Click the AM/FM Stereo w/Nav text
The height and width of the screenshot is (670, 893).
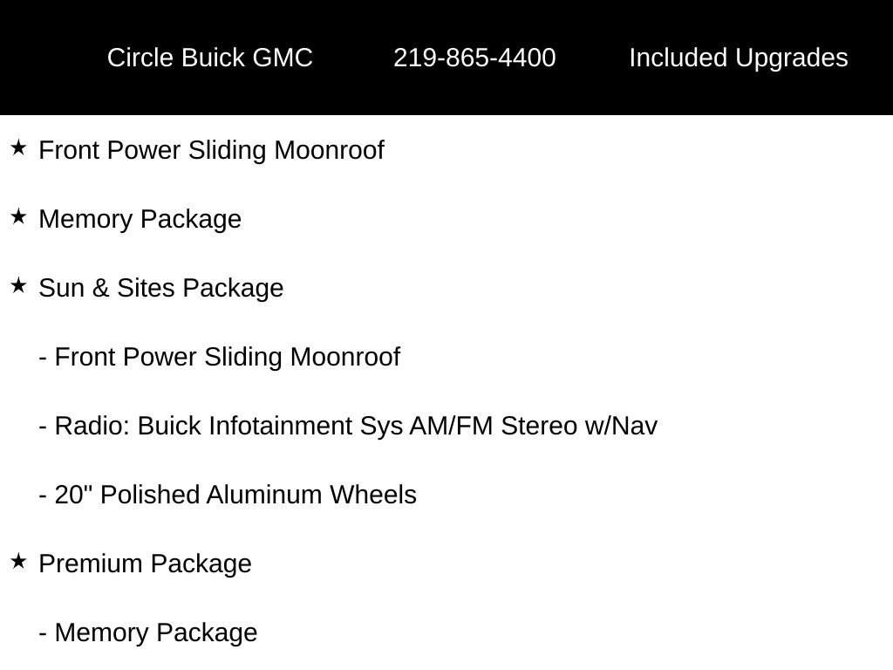click(534, 426)
